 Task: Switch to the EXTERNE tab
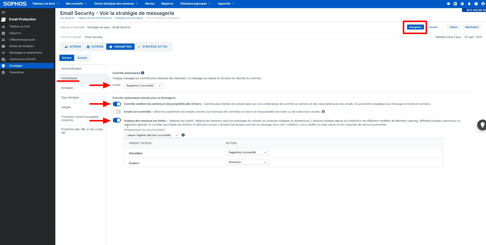[x=95, y=47]
